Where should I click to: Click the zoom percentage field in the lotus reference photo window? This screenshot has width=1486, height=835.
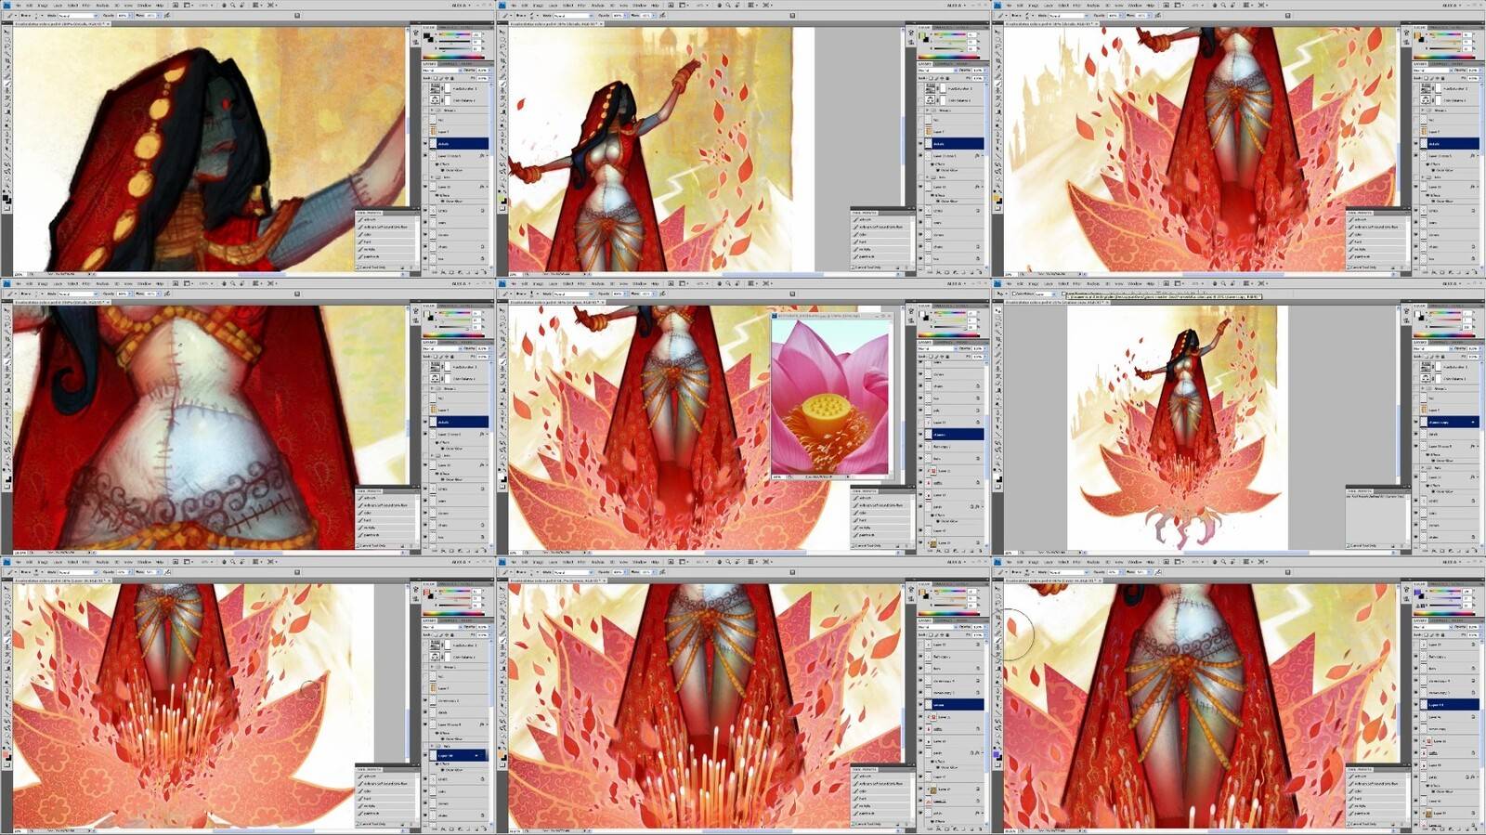click(777, 476)
